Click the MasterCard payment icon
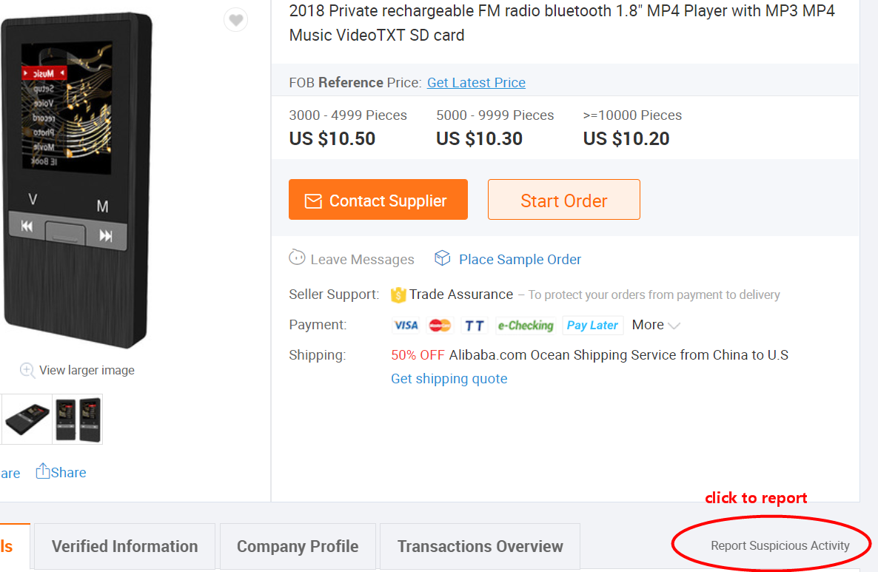This screenshot has height=572, width=878. [x=440, y=325]
